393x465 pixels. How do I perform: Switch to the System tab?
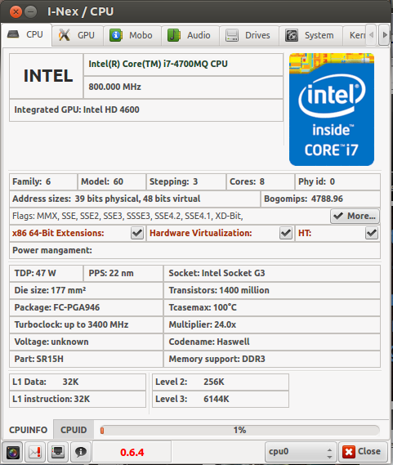pyautogui.click(x=310, y=35)
